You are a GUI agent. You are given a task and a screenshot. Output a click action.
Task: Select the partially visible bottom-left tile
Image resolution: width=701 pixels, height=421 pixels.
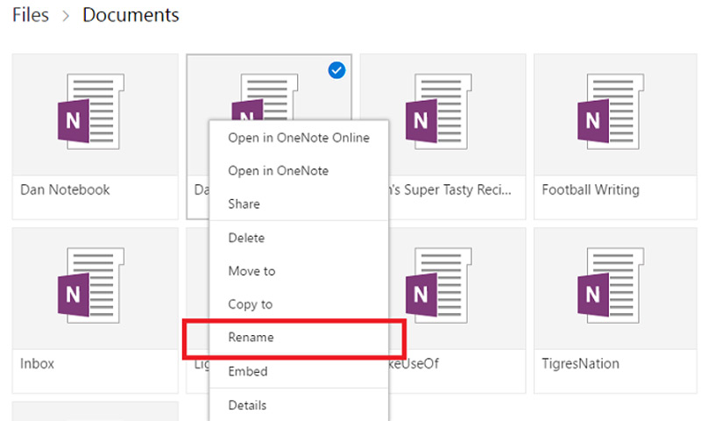coord(95,411)
